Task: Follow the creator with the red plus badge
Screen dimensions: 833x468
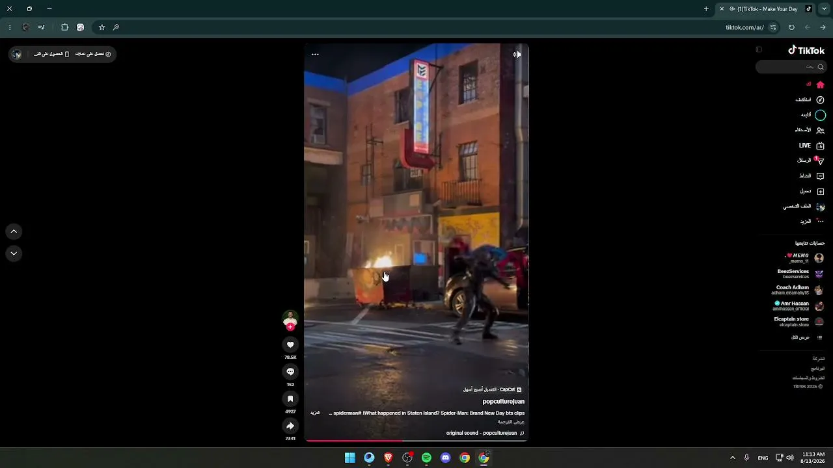Action: point(290,327)
